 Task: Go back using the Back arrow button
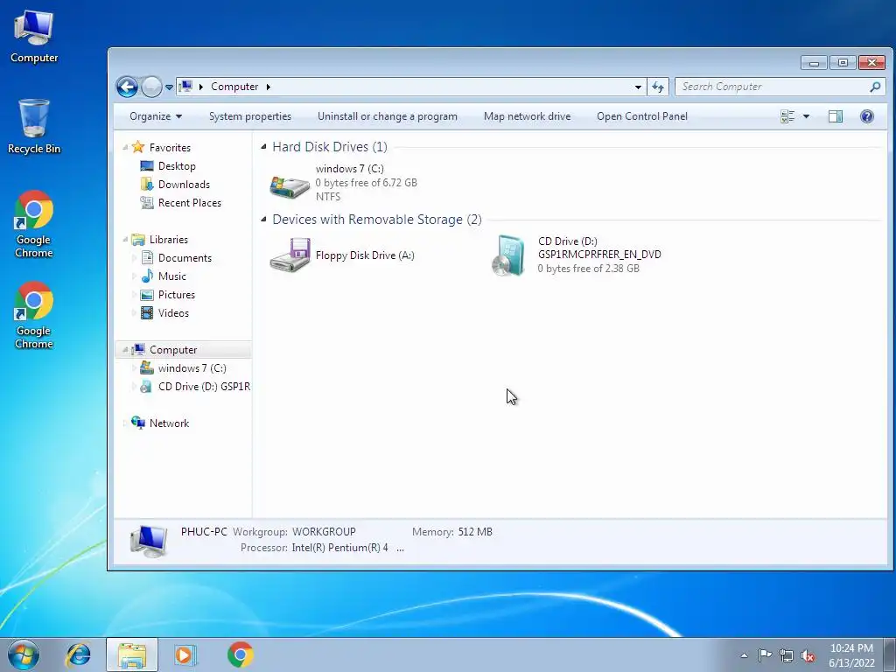pyautogui.click(x=127, y=87)
